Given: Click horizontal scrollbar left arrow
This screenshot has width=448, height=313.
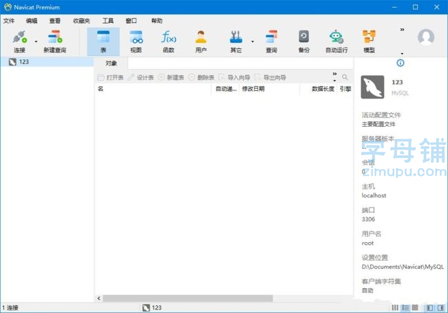Looking at the screenshot, I should 99,298.
